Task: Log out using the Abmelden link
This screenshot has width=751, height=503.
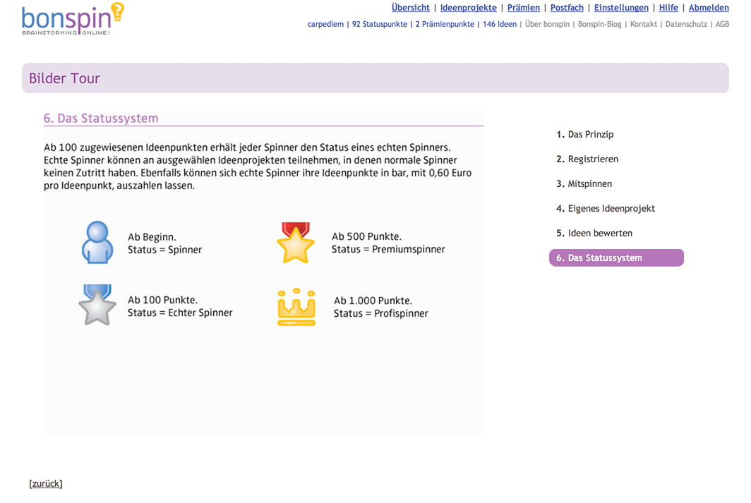Action: coord(709,8)
